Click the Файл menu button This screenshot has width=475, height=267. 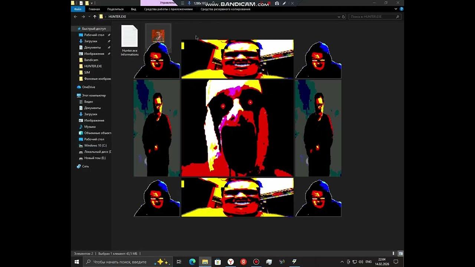pos(78,9)
